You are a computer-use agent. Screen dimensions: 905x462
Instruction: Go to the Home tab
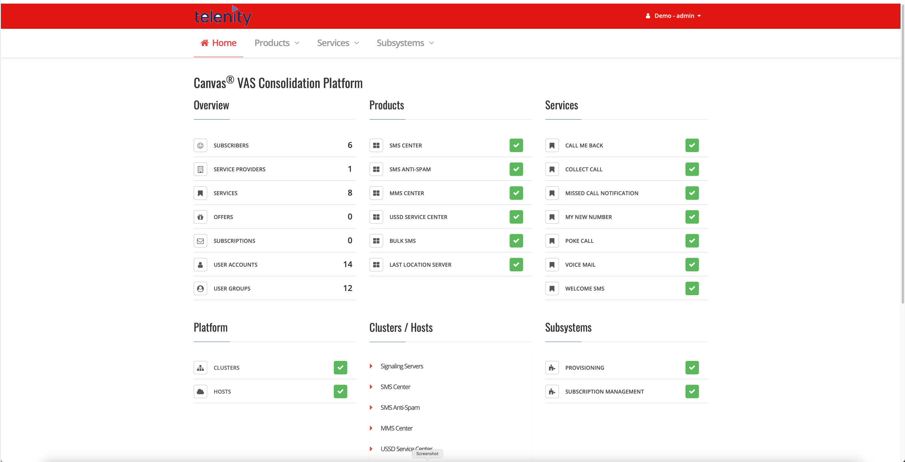coord(219,43)
